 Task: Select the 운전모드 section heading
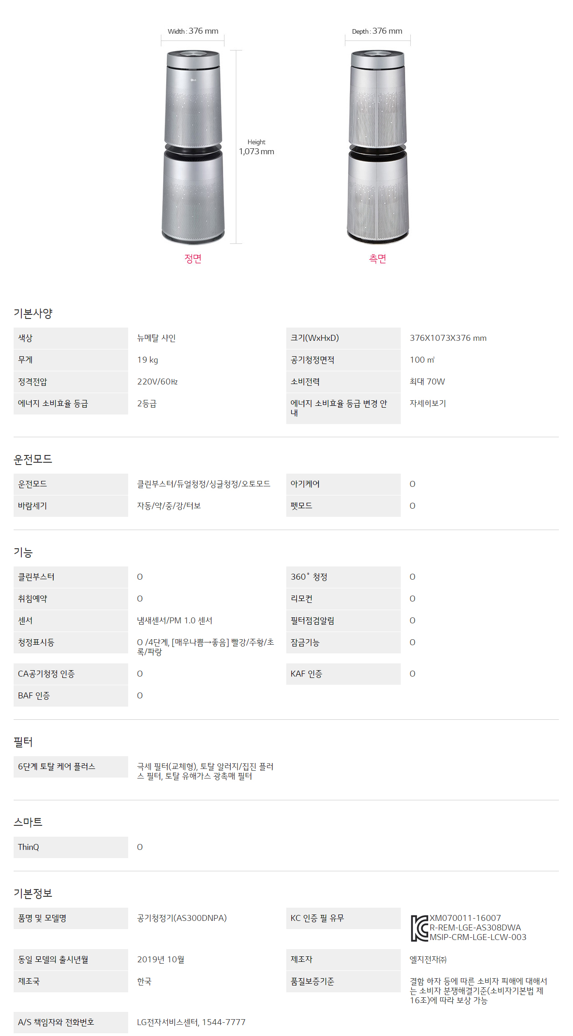coord(33,460)
